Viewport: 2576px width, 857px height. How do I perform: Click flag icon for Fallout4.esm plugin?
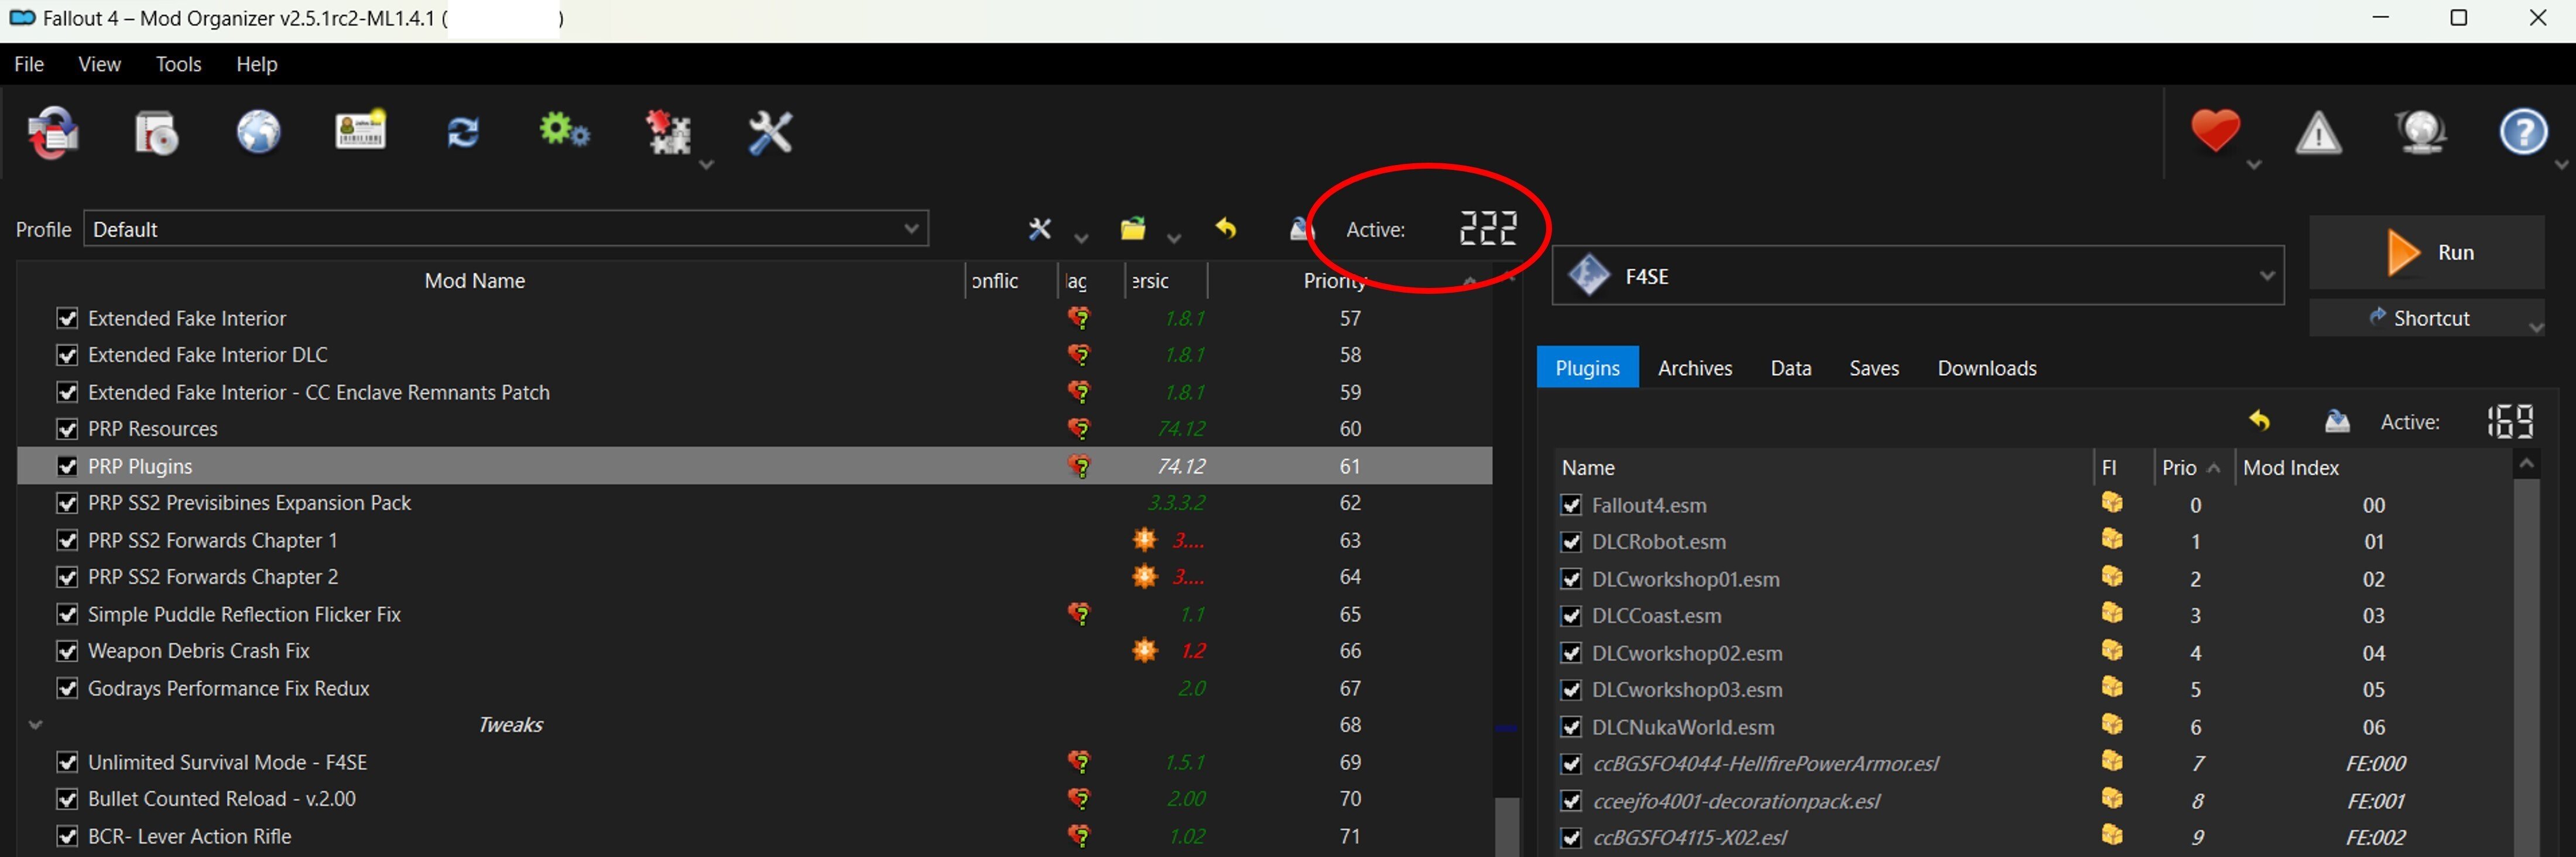click(2112, 503)
